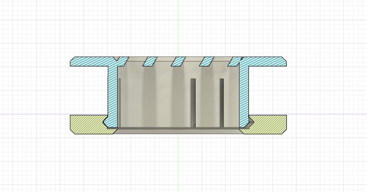The image size is (367, 192).
Task: Select the thin rib beside the left wall
Action: pyautogui.click(x=120, y=102)
